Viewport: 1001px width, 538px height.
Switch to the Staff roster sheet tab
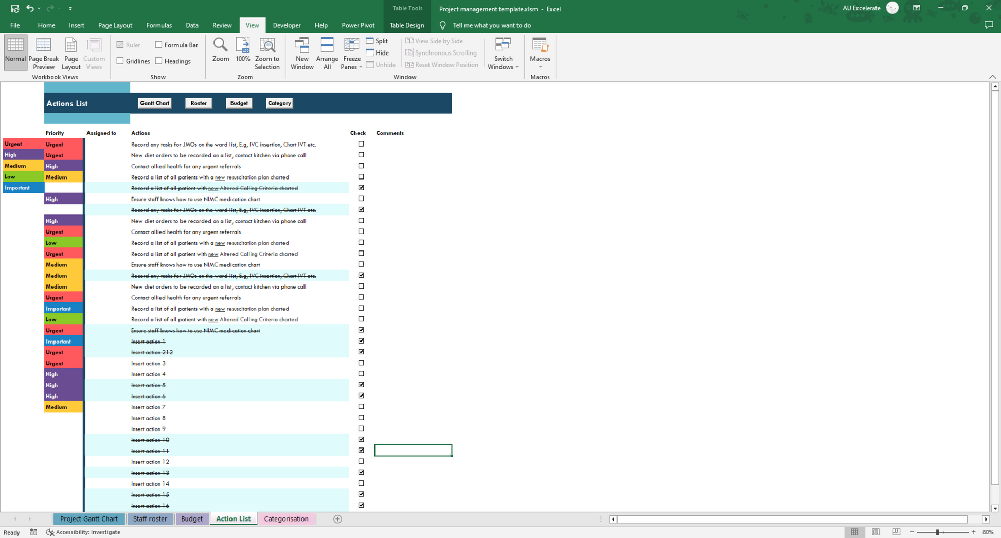(150, 519)
